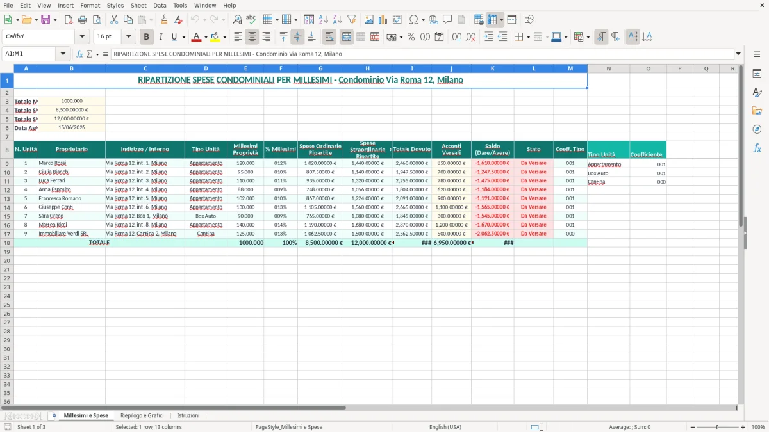The height and width of the screenshot is (432, 769).
Task: Toggle Wrap Text
Action: click(329, 37)
